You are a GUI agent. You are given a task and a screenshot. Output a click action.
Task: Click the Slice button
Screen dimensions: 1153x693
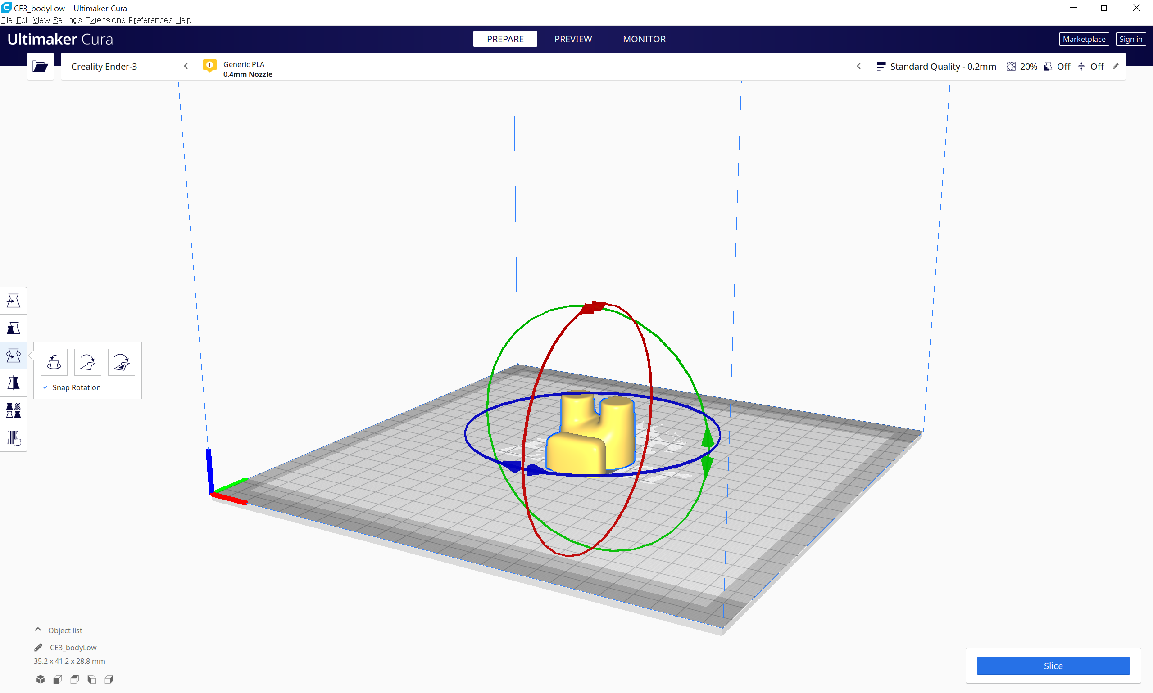1053,666
